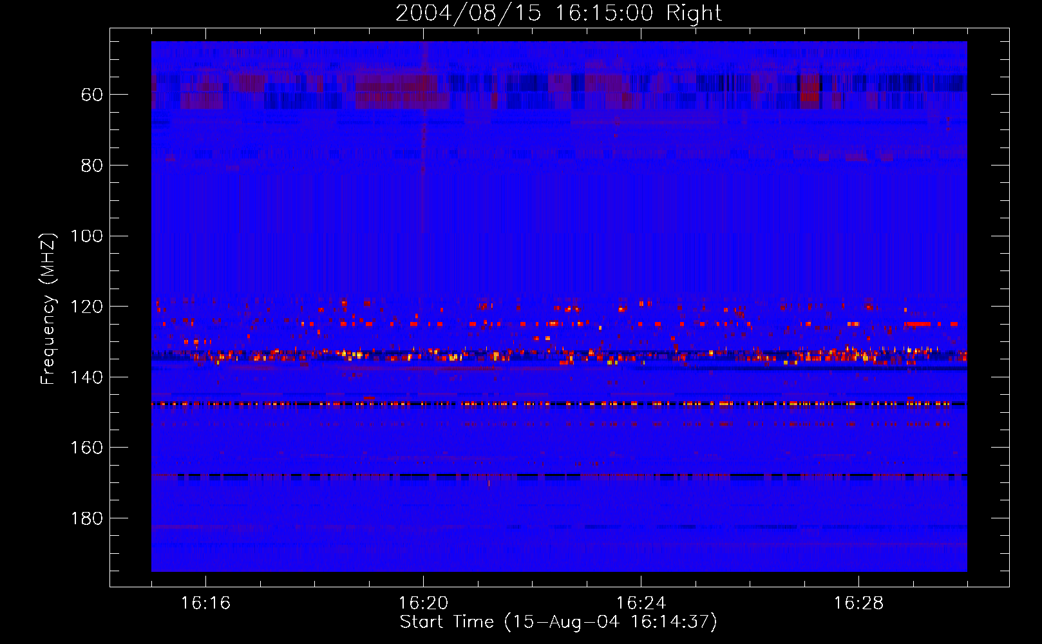Click the 180 MHz frequency tick label
This screenshot has width=1042, height=644.
86,519
